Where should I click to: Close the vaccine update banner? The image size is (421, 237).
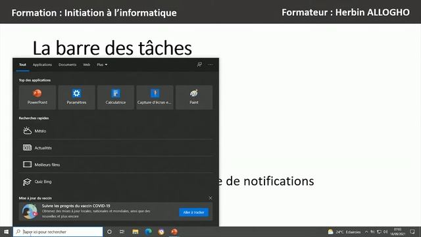(210, 198)
